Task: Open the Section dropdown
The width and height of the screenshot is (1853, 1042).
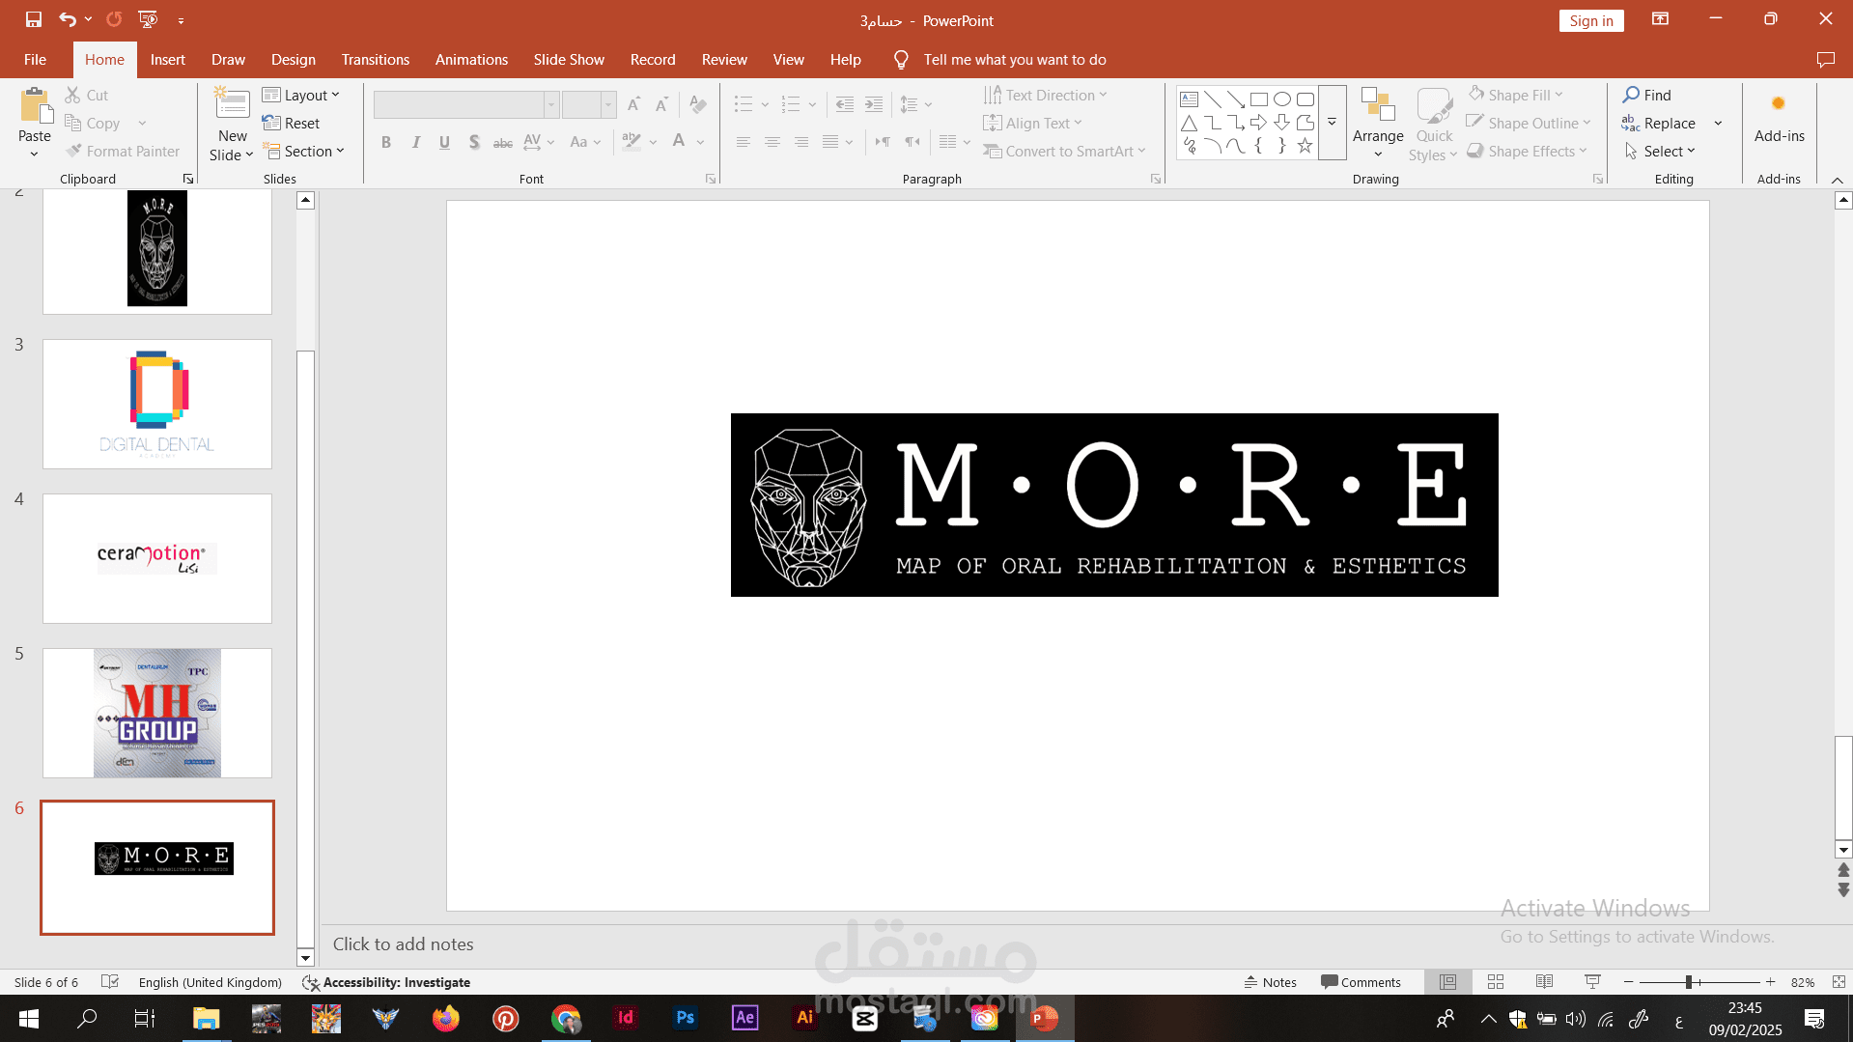Action: (303, 151)
